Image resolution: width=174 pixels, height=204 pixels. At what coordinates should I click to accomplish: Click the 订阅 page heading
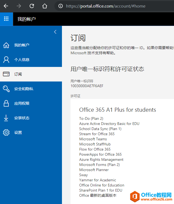pyautogui.click(x=78, y=38)
